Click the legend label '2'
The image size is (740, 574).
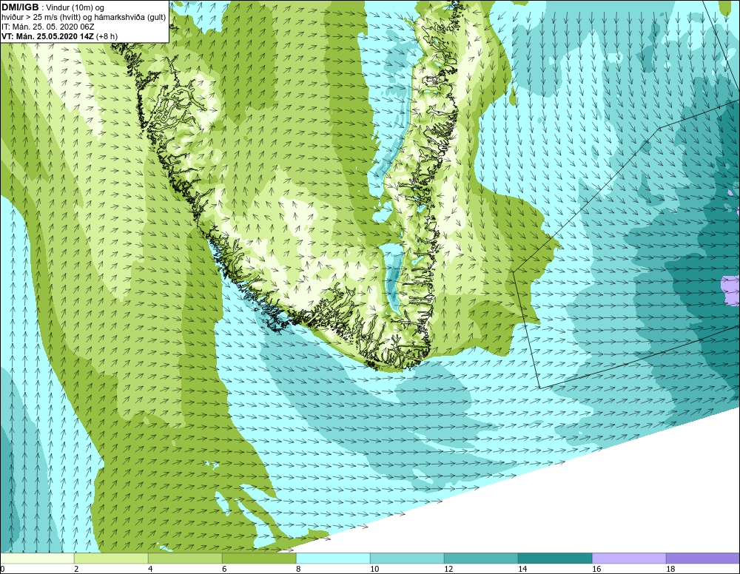pyautogui.click(x=76, y=570)
